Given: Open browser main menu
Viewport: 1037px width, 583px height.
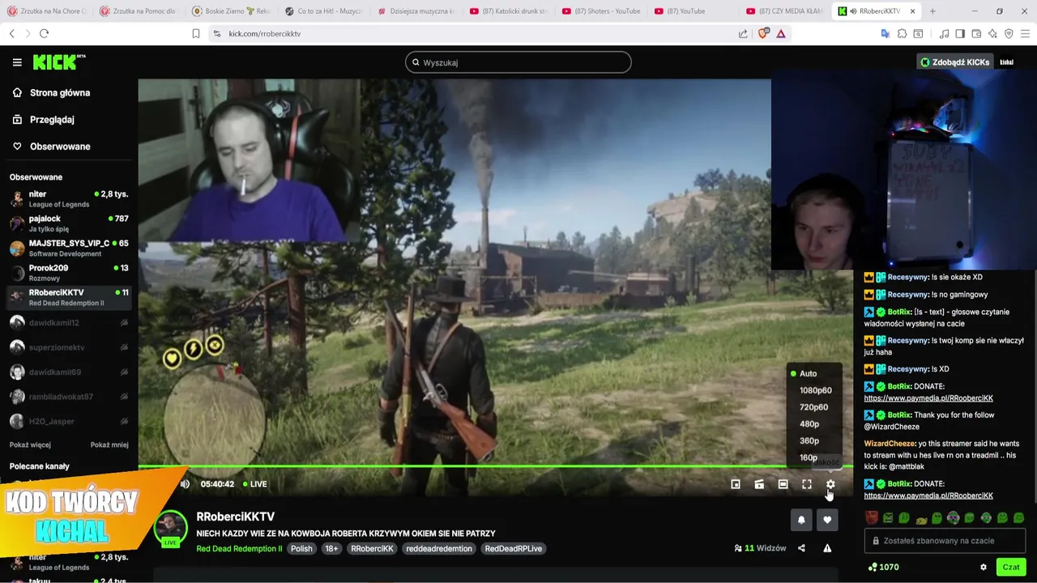Looking at the screenshot, I should pos(1025,33).
